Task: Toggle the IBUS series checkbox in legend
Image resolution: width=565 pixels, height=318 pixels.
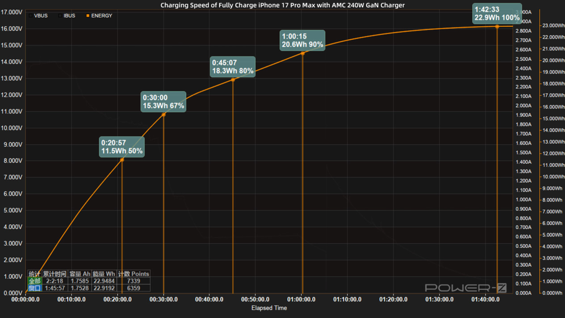Action: (x=61, y=16)
